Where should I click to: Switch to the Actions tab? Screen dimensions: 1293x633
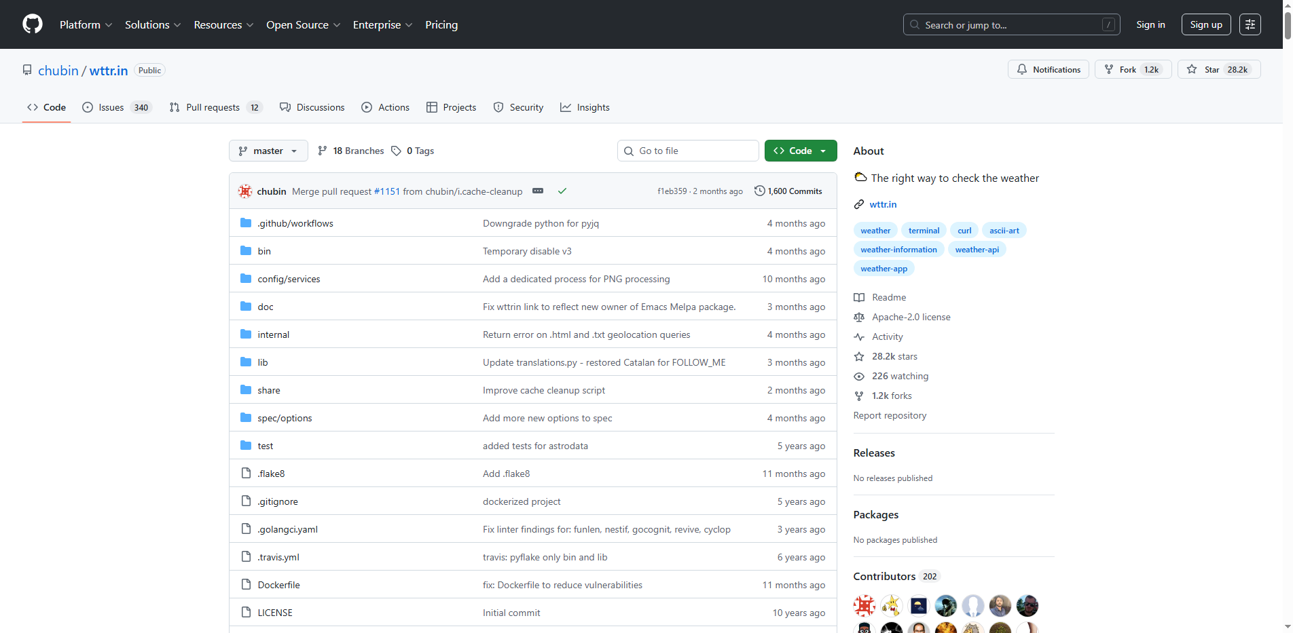386,107
